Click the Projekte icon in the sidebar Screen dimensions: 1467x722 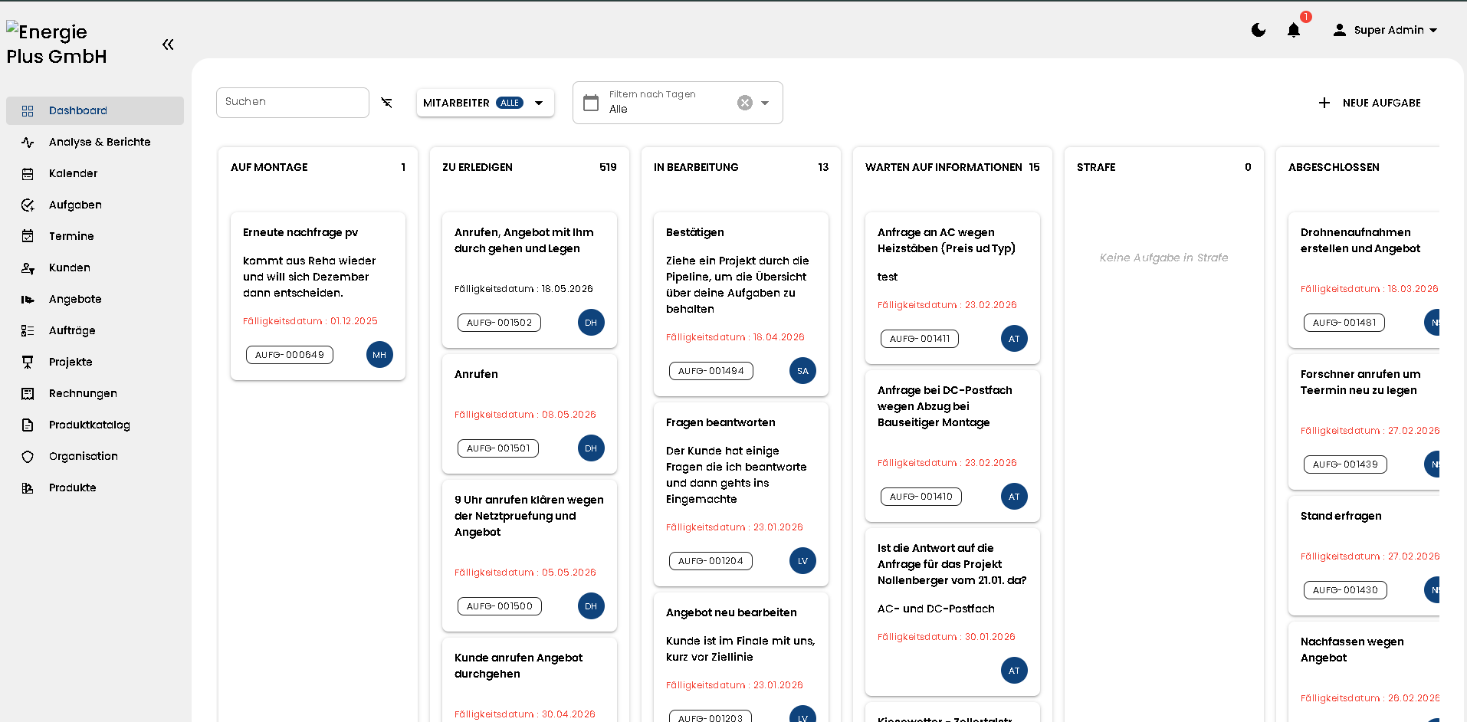pyautogui.click(x=28, y=363)
